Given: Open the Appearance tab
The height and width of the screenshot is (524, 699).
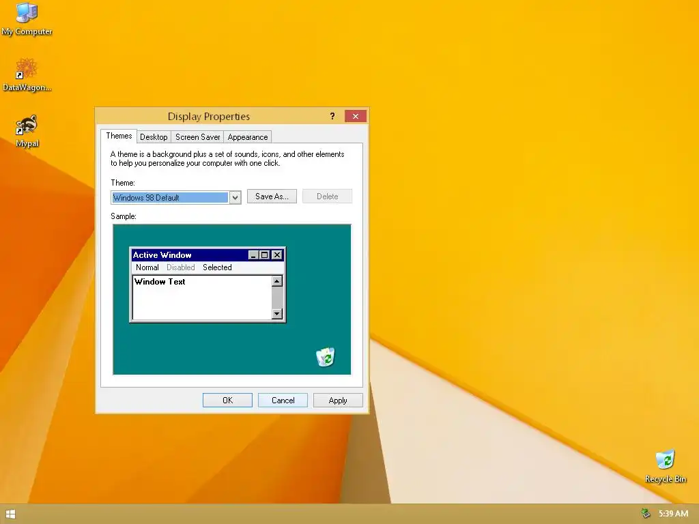Looking at the screenshot, I should (x=247, y=136).
